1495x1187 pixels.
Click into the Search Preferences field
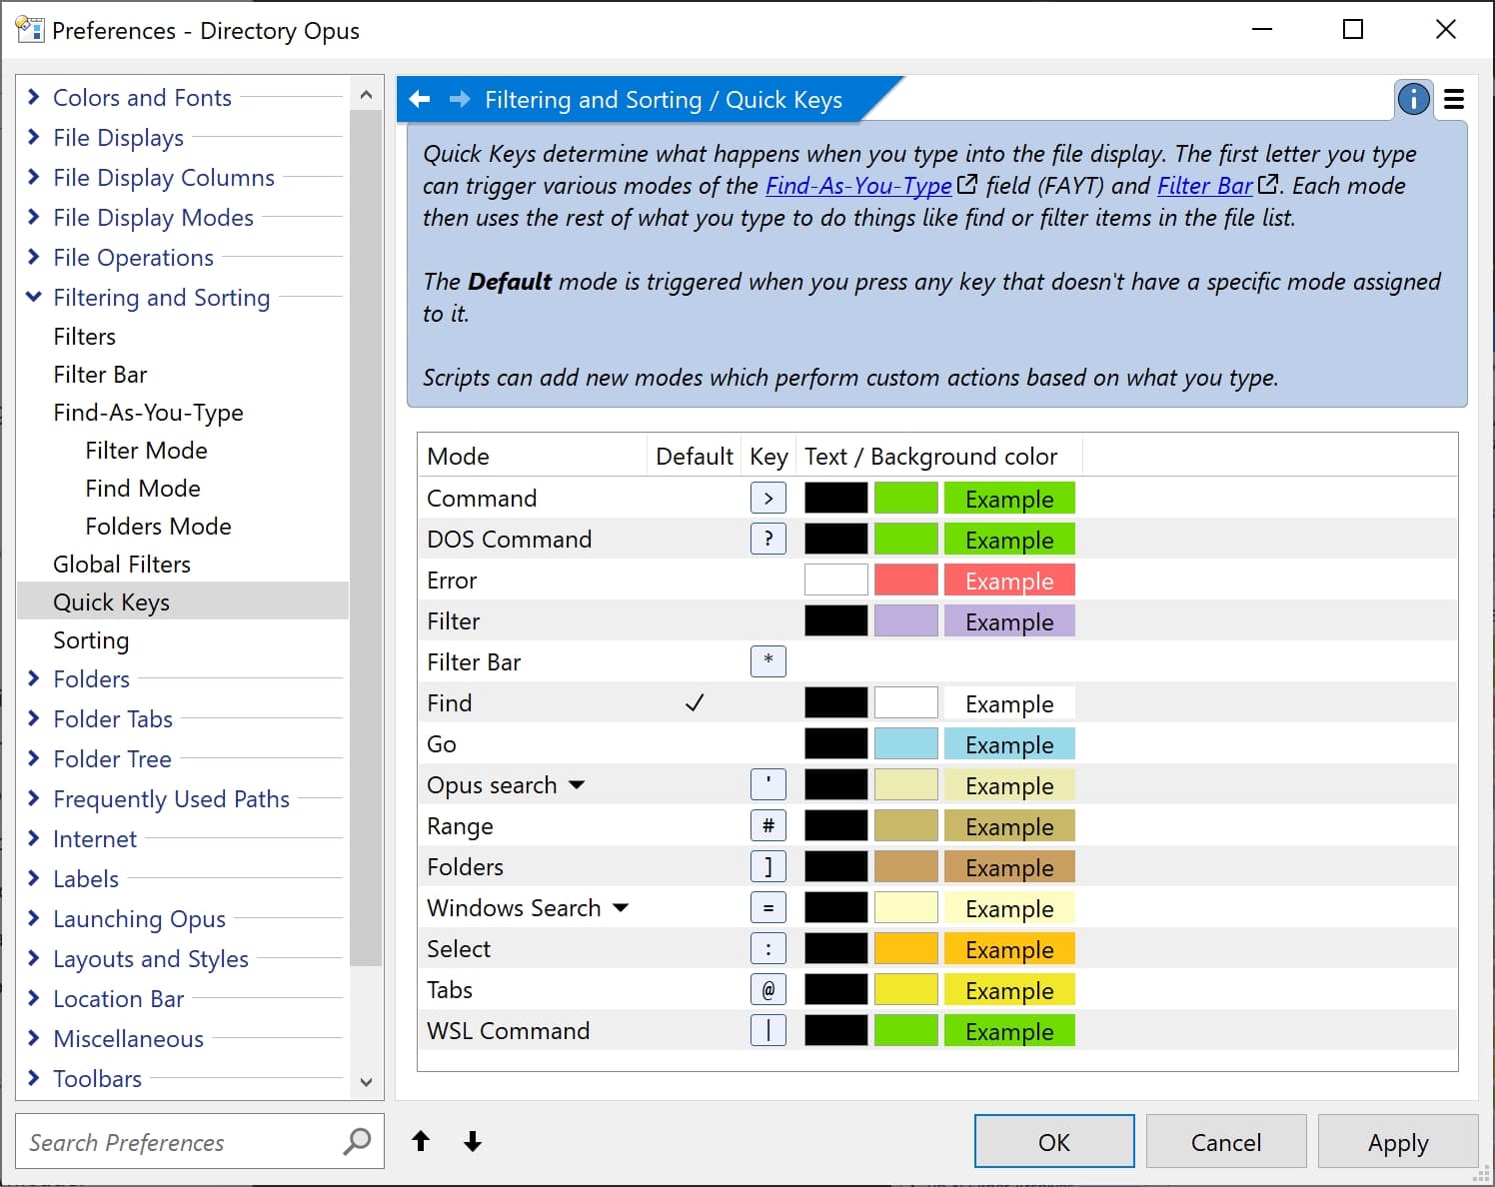[180, 1142]
